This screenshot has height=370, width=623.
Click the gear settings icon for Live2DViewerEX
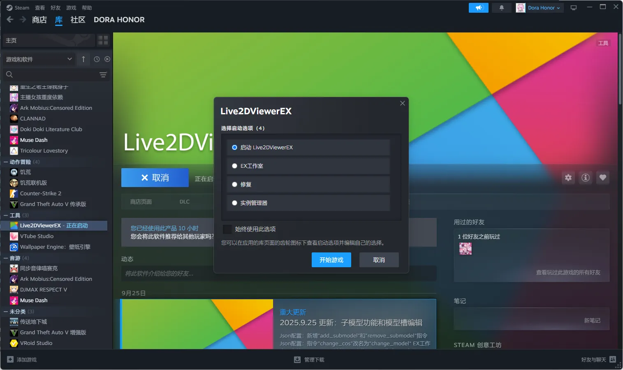[568, 178]
